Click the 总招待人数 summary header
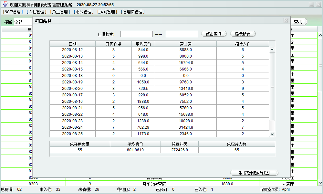This screenshot has height=194, width=323. coord(237,144)
